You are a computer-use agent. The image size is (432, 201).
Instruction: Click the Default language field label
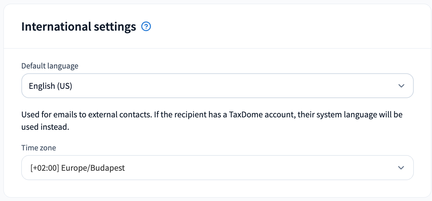pos(50,66)
